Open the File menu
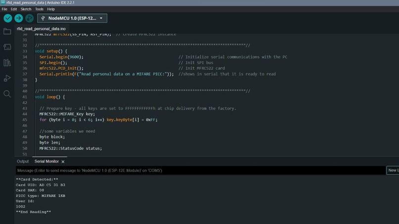 (4, 9)
